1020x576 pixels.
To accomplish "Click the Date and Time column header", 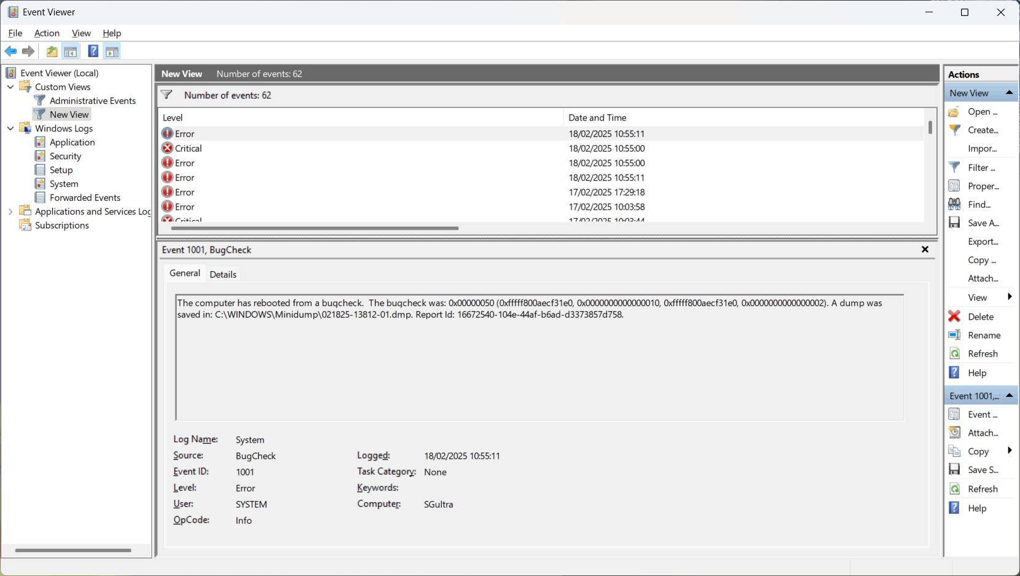I will (x=743, y=117).
